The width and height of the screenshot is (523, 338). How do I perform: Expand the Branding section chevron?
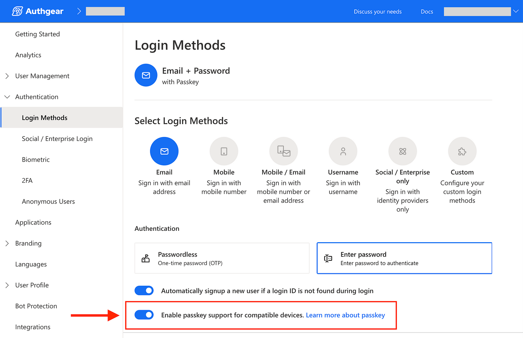[7, 243]
